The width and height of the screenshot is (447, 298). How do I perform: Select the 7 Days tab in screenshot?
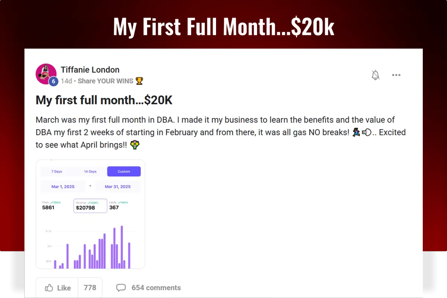[57, 171]
